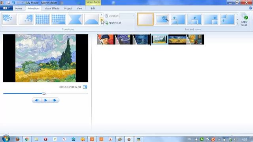
Task: Show previous row of the transitions gallery
Action: (102, 15)
